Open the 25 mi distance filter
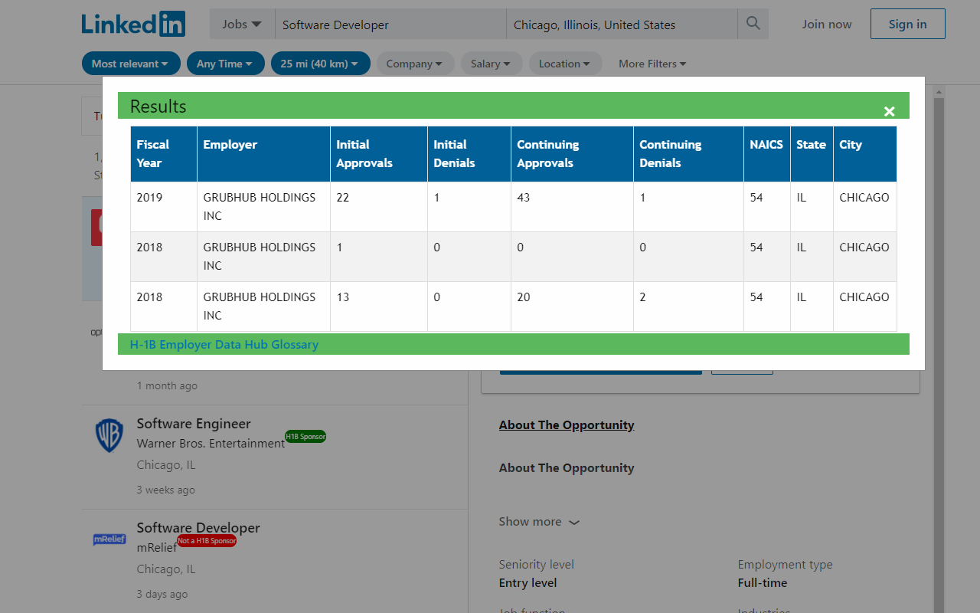 [x=320, y=64]
